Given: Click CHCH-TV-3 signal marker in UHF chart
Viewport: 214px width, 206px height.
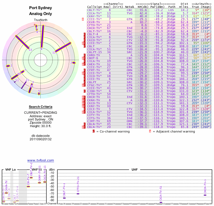Looking at the screenshot, I should (x=205, y=195).
